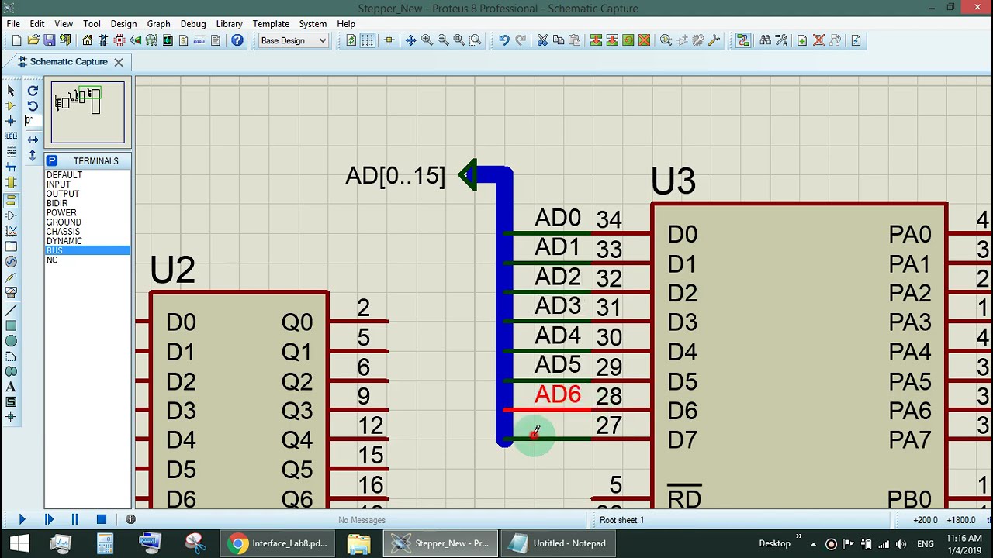Click the Redraw display icon

click(351, 40)
